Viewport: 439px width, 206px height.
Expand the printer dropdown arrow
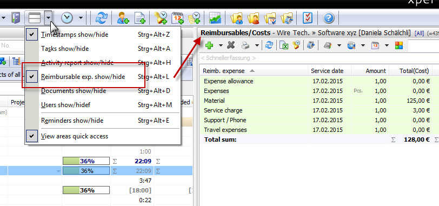click(x=257, y=45)
